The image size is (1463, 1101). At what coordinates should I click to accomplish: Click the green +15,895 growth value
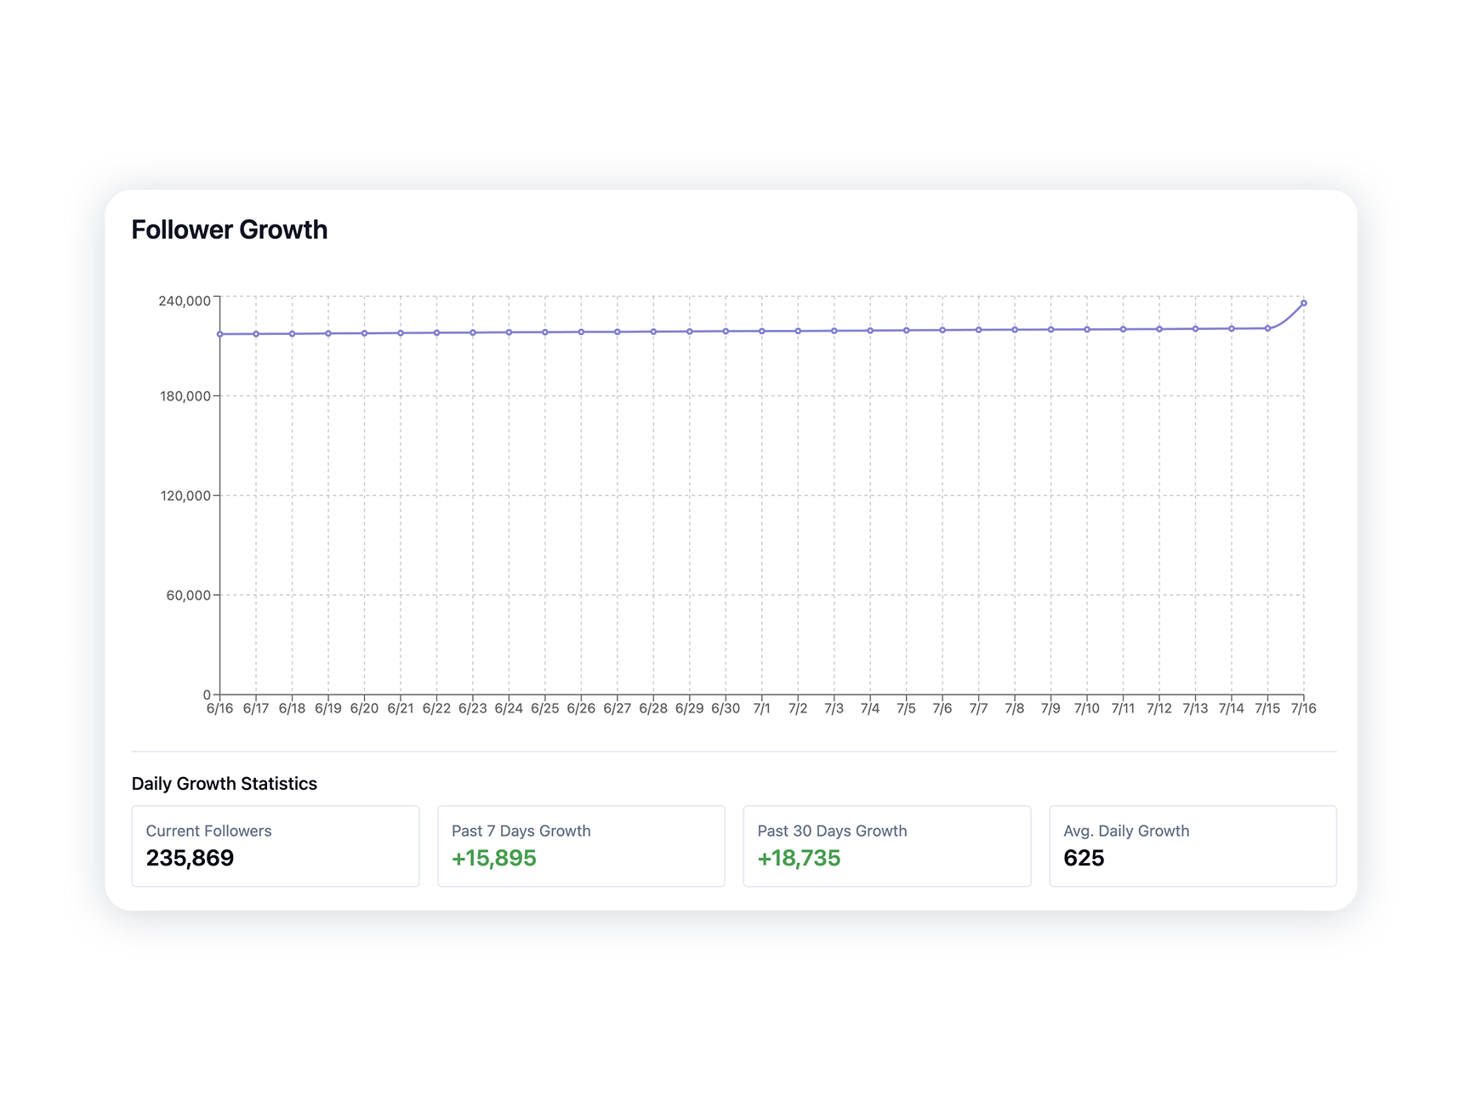pos(493,858)
